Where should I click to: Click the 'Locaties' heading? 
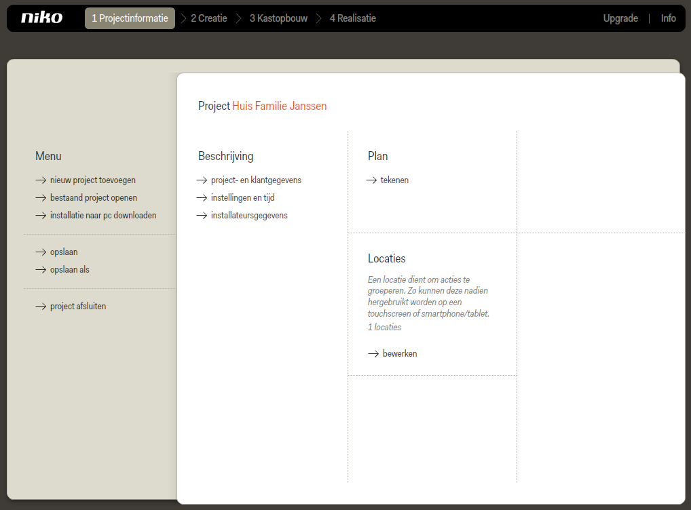[386, 258]
